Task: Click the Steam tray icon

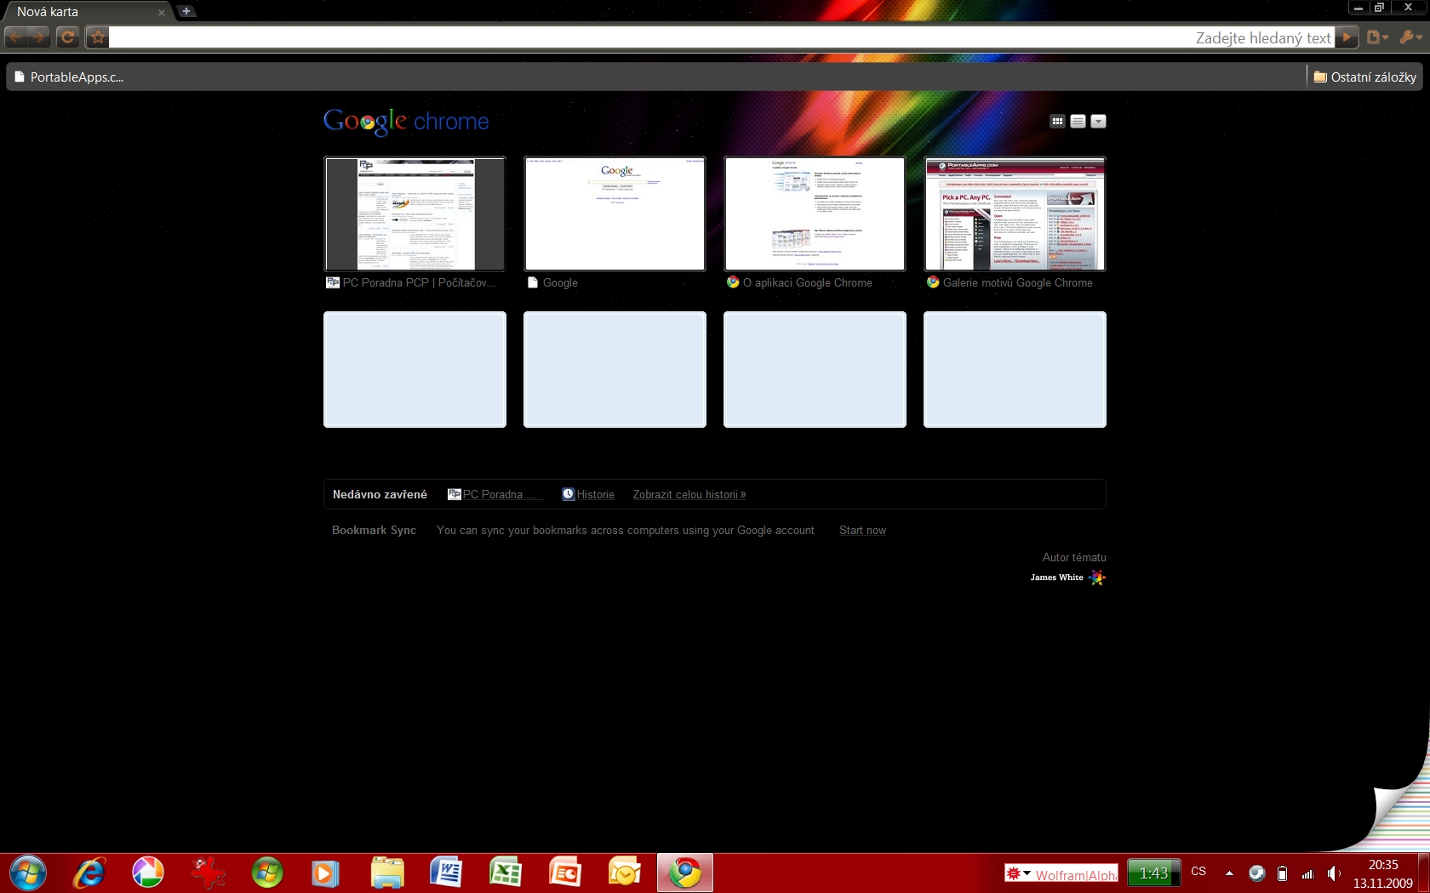Action: [x=1256, y=873]
